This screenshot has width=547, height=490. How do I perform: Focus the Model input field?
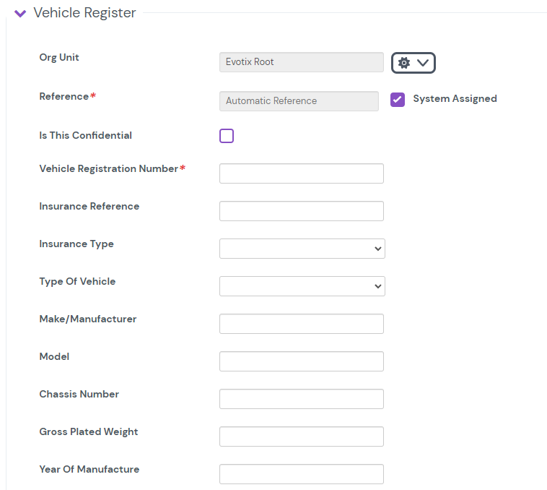coord(302,361)
